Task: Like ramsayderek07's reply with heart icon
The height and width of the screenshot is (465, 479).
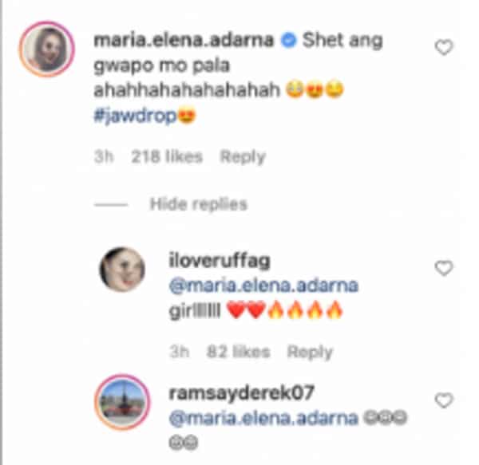Action: [444, 400]
